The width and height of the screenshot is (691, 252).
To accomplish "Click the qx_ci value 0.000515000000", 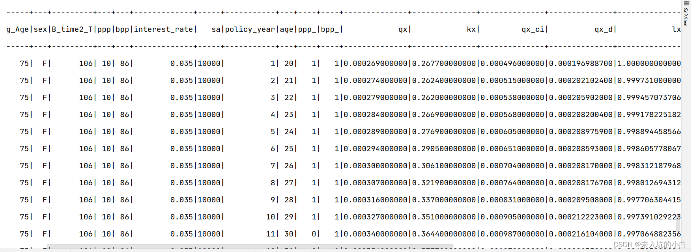I will pyautogui.click(x=512, y=81).
